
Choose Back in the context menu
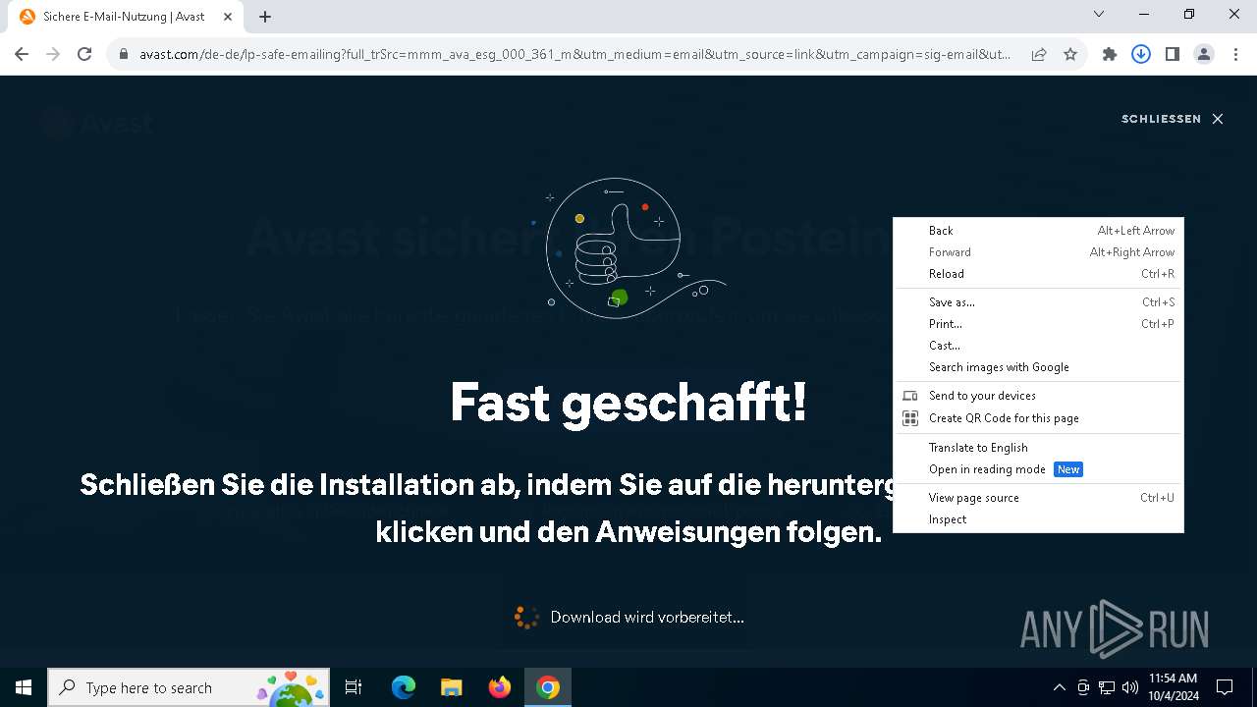[x=1038, y=231]
